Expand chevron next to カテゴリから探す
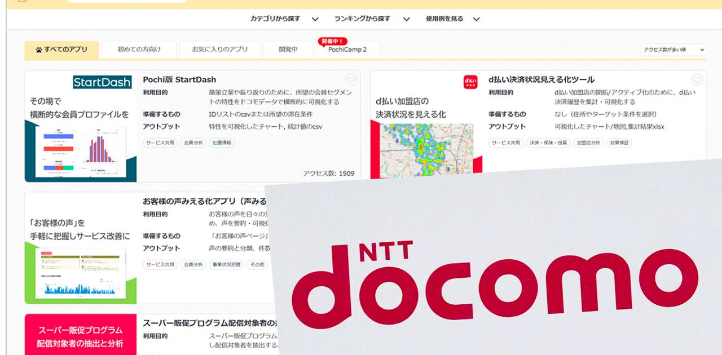This screenshot has height=355, width=722. pyautogui.click(x=315, y=19)
